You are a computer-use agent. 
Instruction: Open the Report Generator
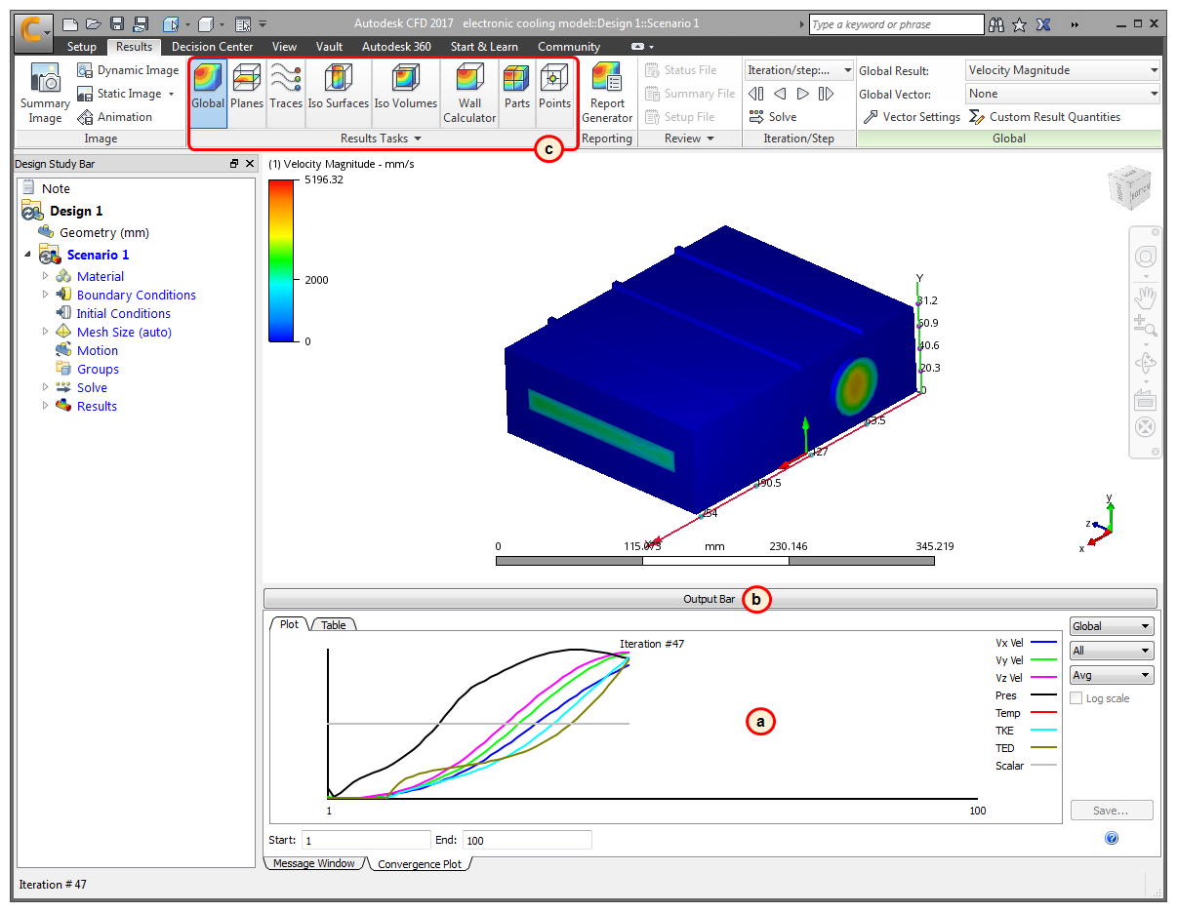tap(607, 94)
